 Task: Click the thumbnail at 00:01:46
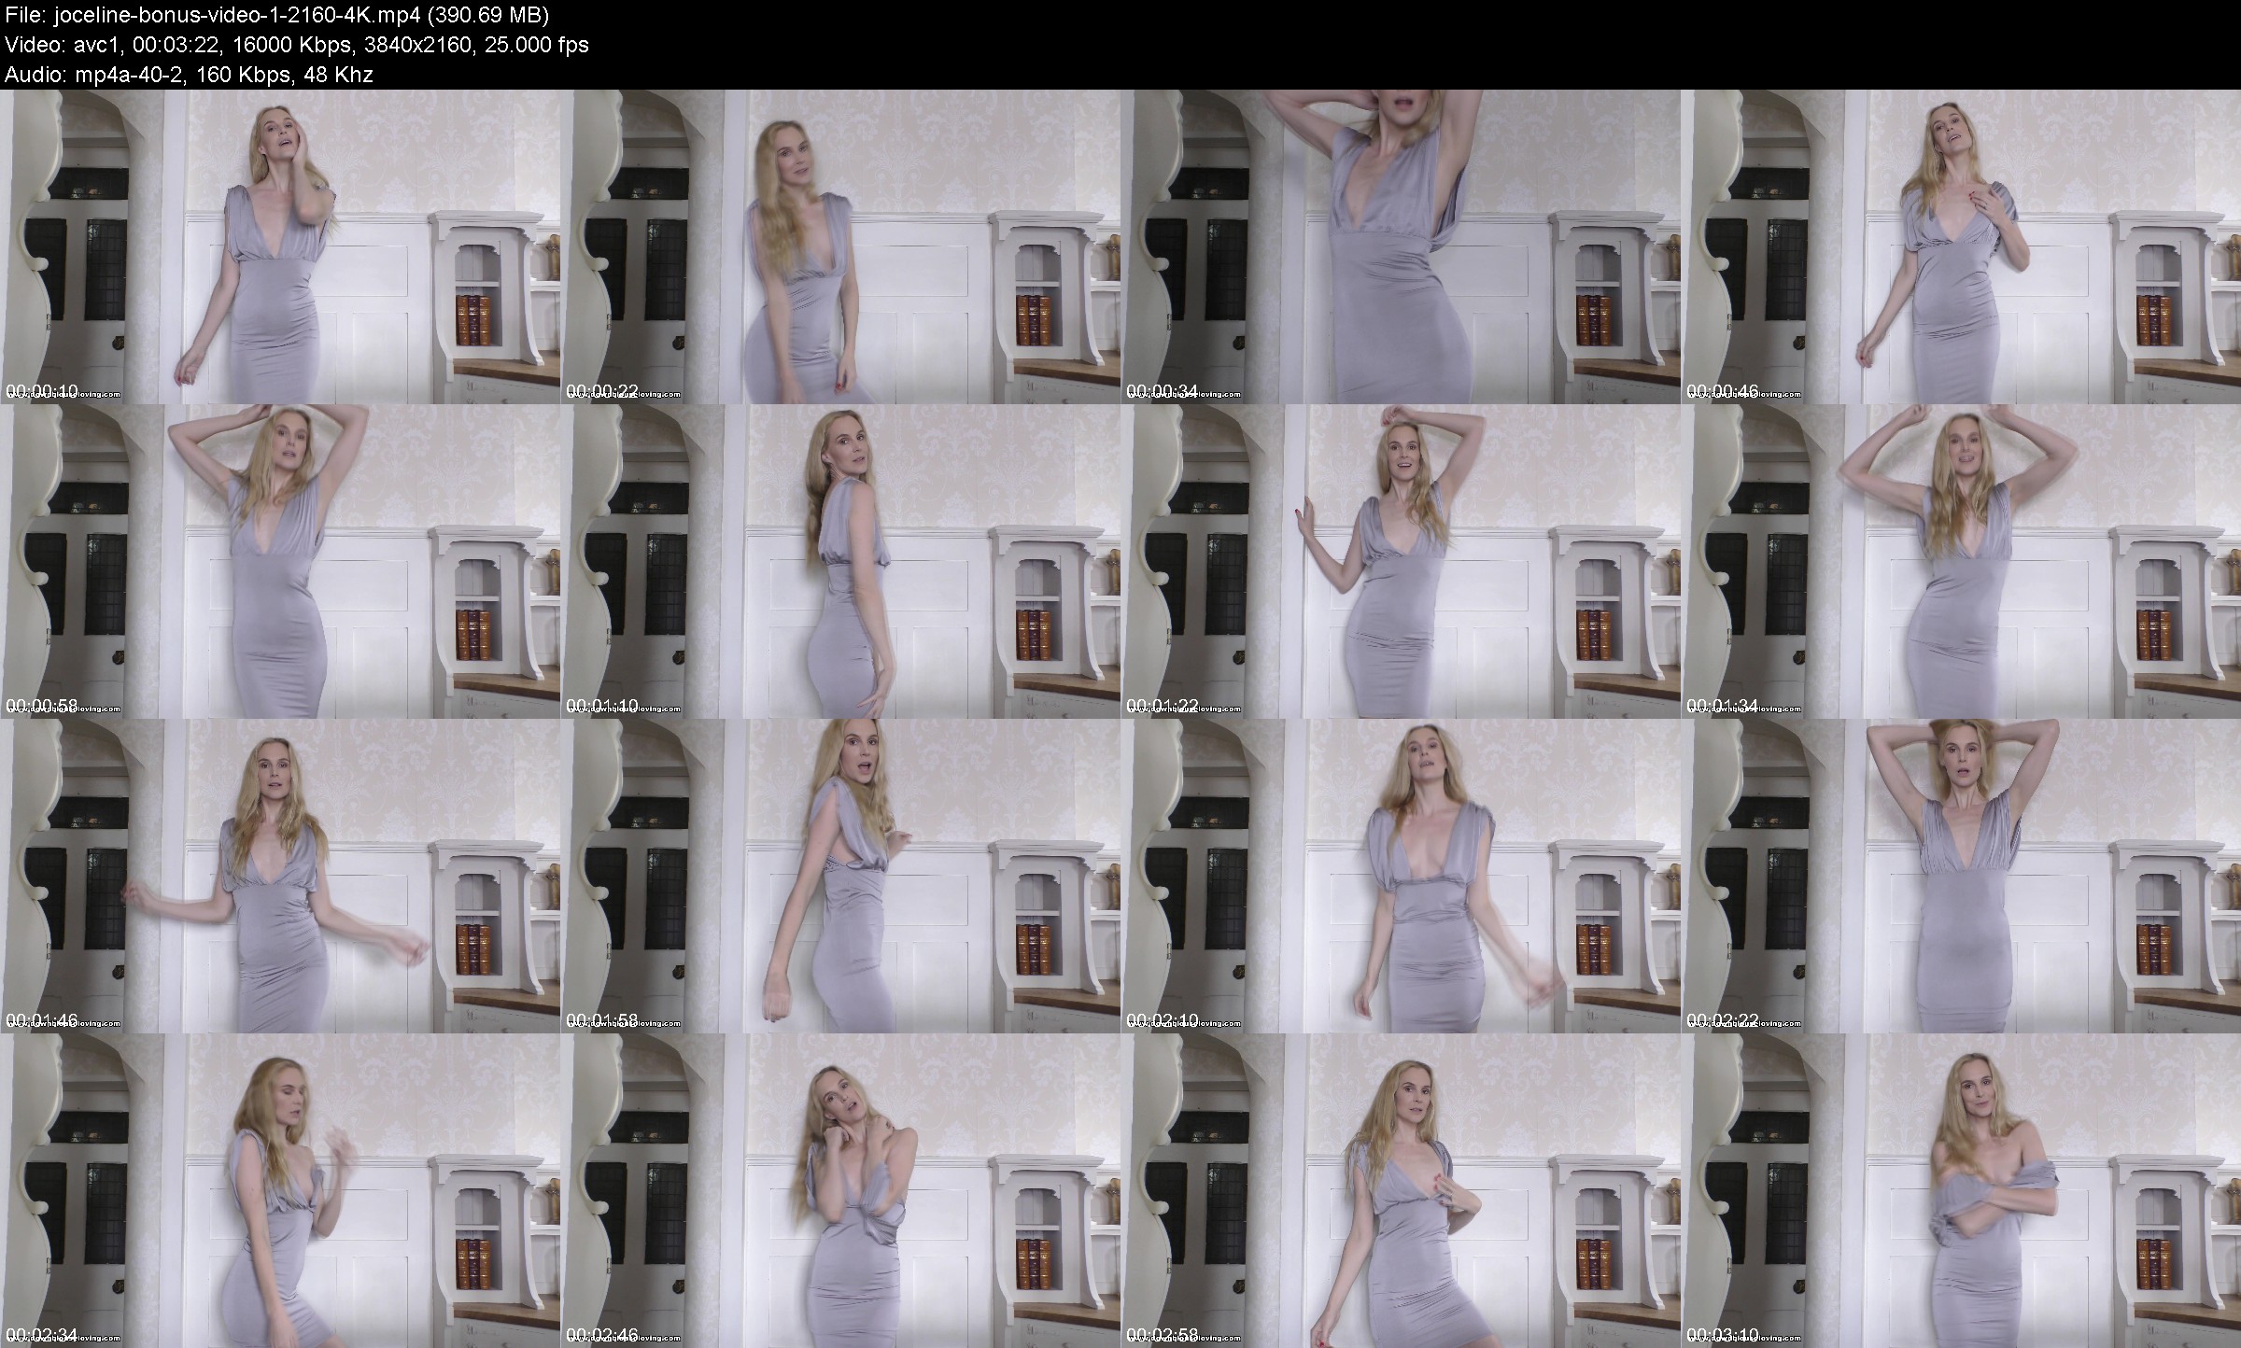click(280, 876)
